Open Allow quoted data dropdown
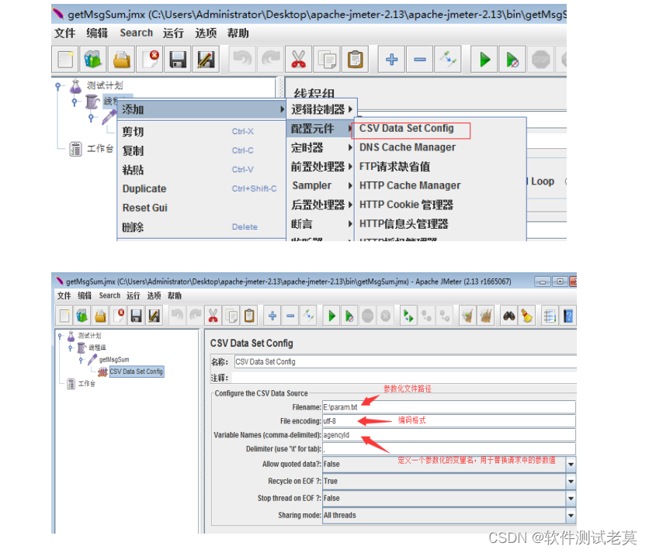This screenshot has width=649, height=553. pyautogui.click(x=571, y=464)
